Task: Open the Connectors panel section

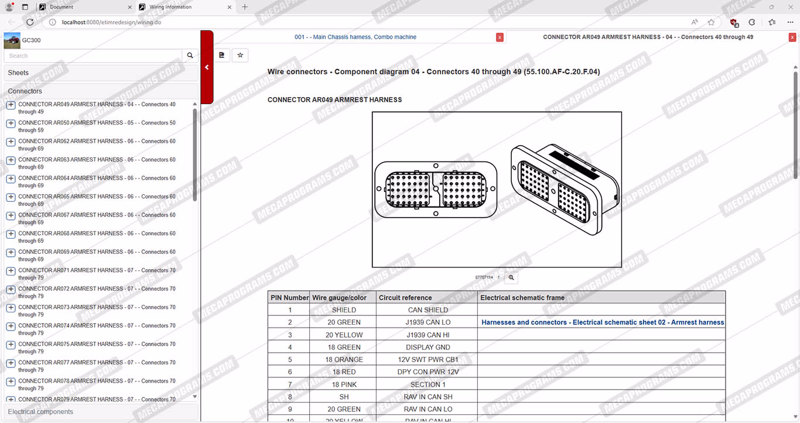Action: point(101,91)
